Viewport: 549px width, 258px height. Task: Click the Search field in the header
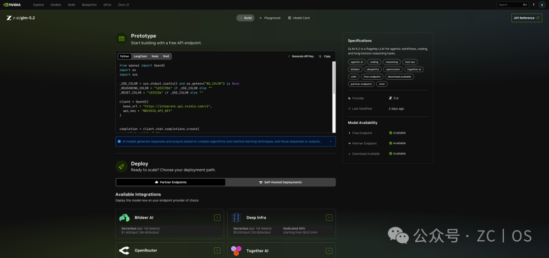click(512, 5)
